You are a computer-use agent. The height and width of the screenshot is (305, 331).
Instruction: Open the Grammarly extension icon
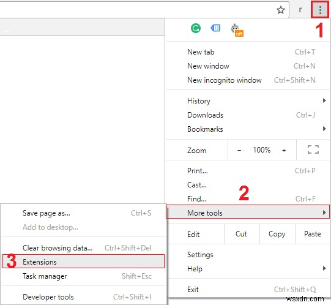[196, 28]
